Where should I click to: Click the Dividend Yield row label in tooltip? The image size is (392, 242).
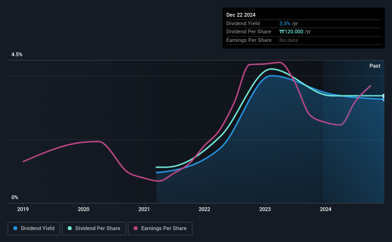coord(243,23)
